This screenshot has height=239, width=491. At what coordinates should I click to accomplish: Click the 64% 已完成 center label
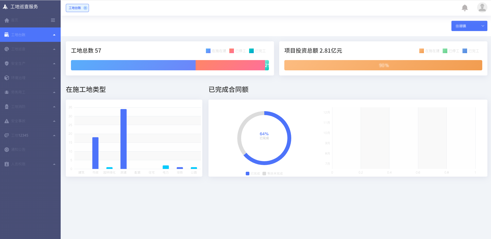point(264,136)
